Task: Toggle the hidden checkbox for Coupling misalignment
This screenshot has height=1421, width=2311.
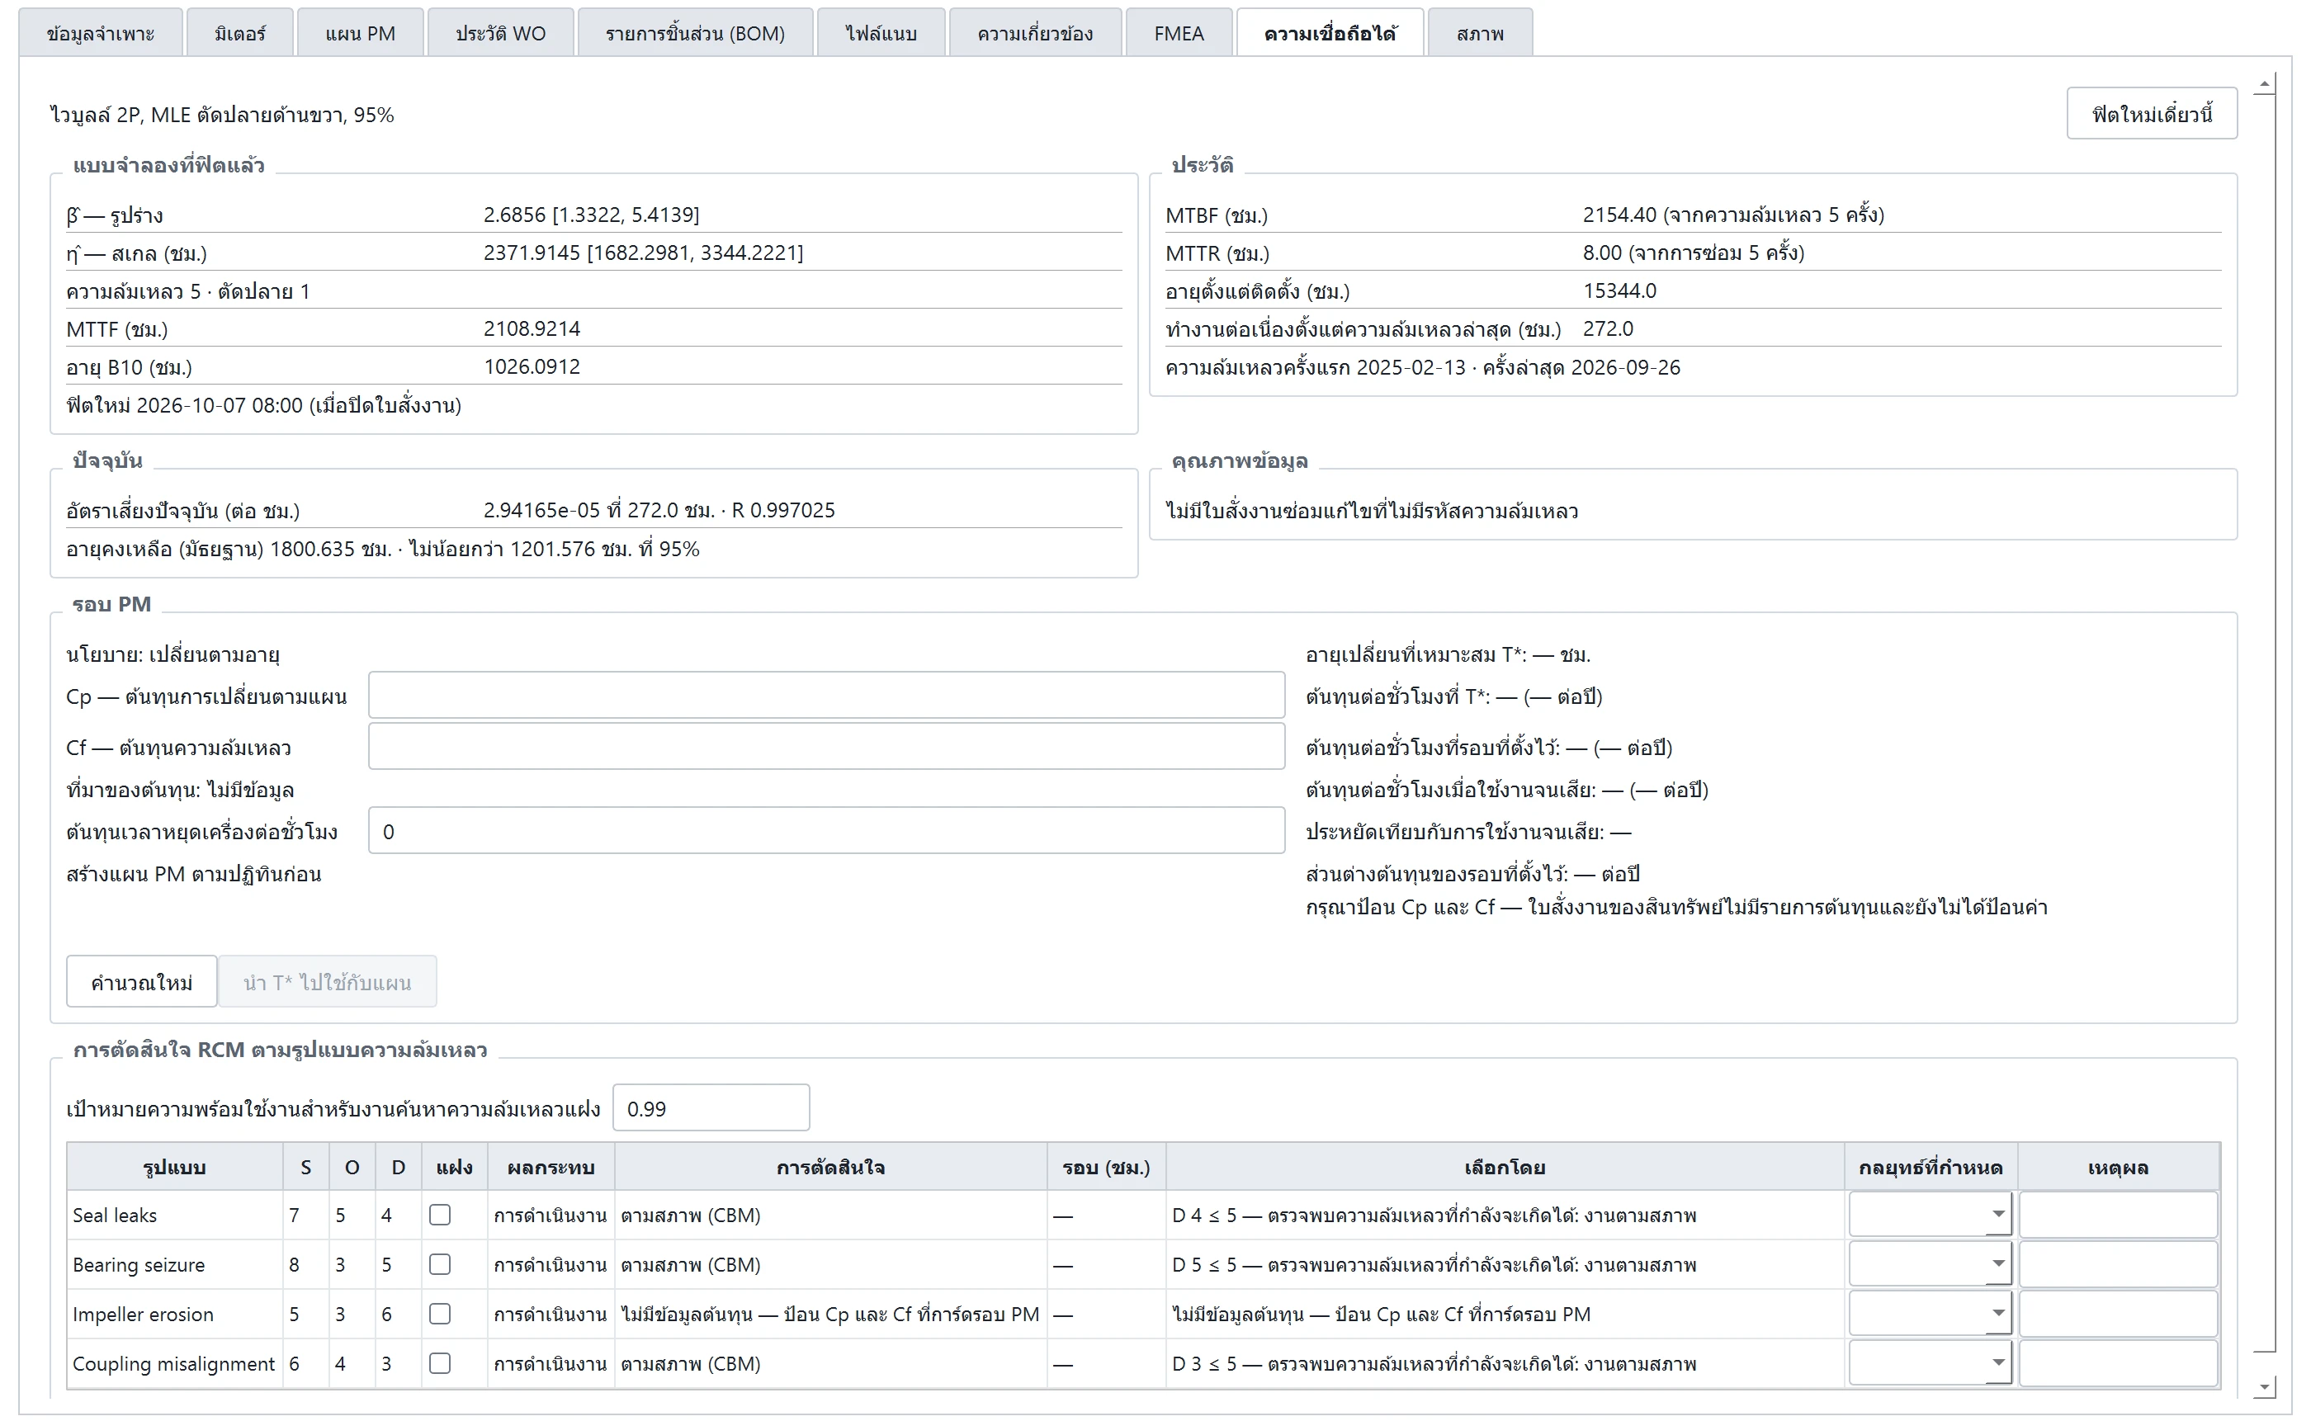Action: coord(440,1362)
